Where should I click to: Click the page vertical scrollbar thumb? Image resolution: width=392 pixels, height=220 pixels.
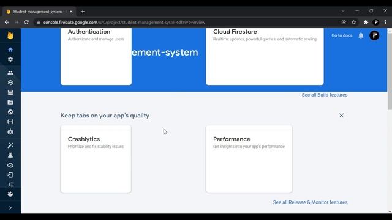point(390,71)
